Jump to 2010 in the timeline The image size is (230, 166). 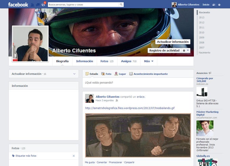click(202, 33)
